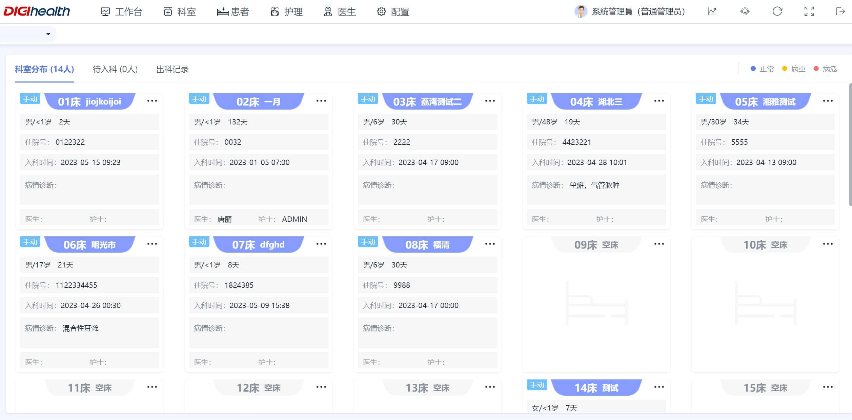
Task: Switch to 科室分布 (14人) tab
Action: coord(44,69)
